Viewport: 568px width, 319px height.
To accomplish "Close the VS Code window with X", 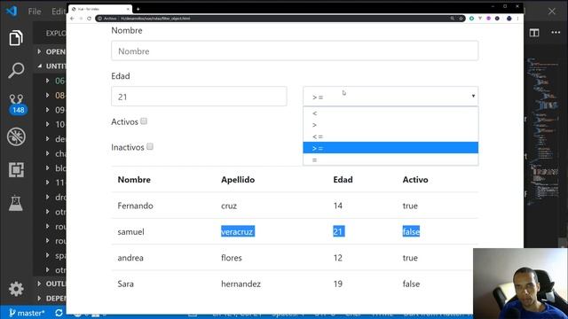I will pyautogui.click(x=551, y=12).
